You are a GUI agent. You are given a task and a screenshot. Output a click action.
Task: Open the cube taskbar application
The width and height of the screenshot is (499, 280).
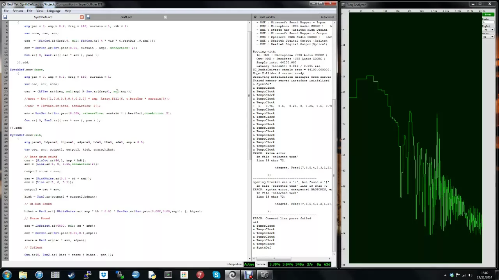265,275
